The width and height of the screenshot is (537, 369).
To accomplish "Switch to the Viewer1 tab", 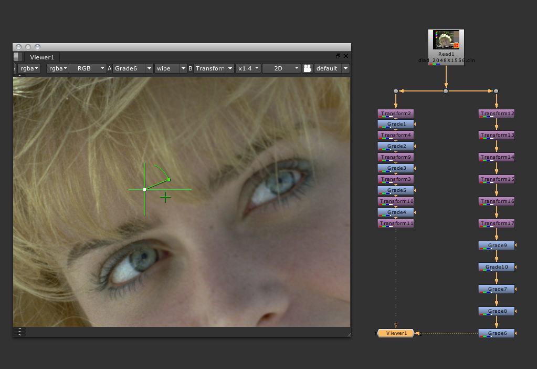I will tap(41, 57).
